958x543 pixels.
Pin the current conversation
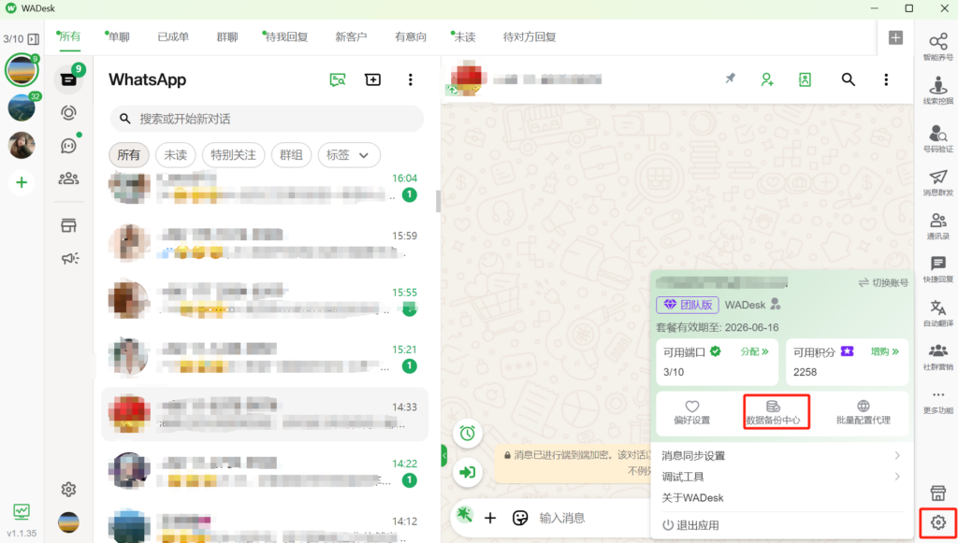(730, 79)
